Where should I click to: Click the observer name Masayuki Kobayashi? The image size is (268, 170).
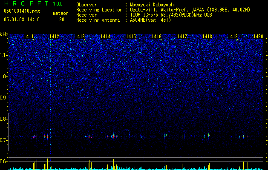(x=153, y=5)
